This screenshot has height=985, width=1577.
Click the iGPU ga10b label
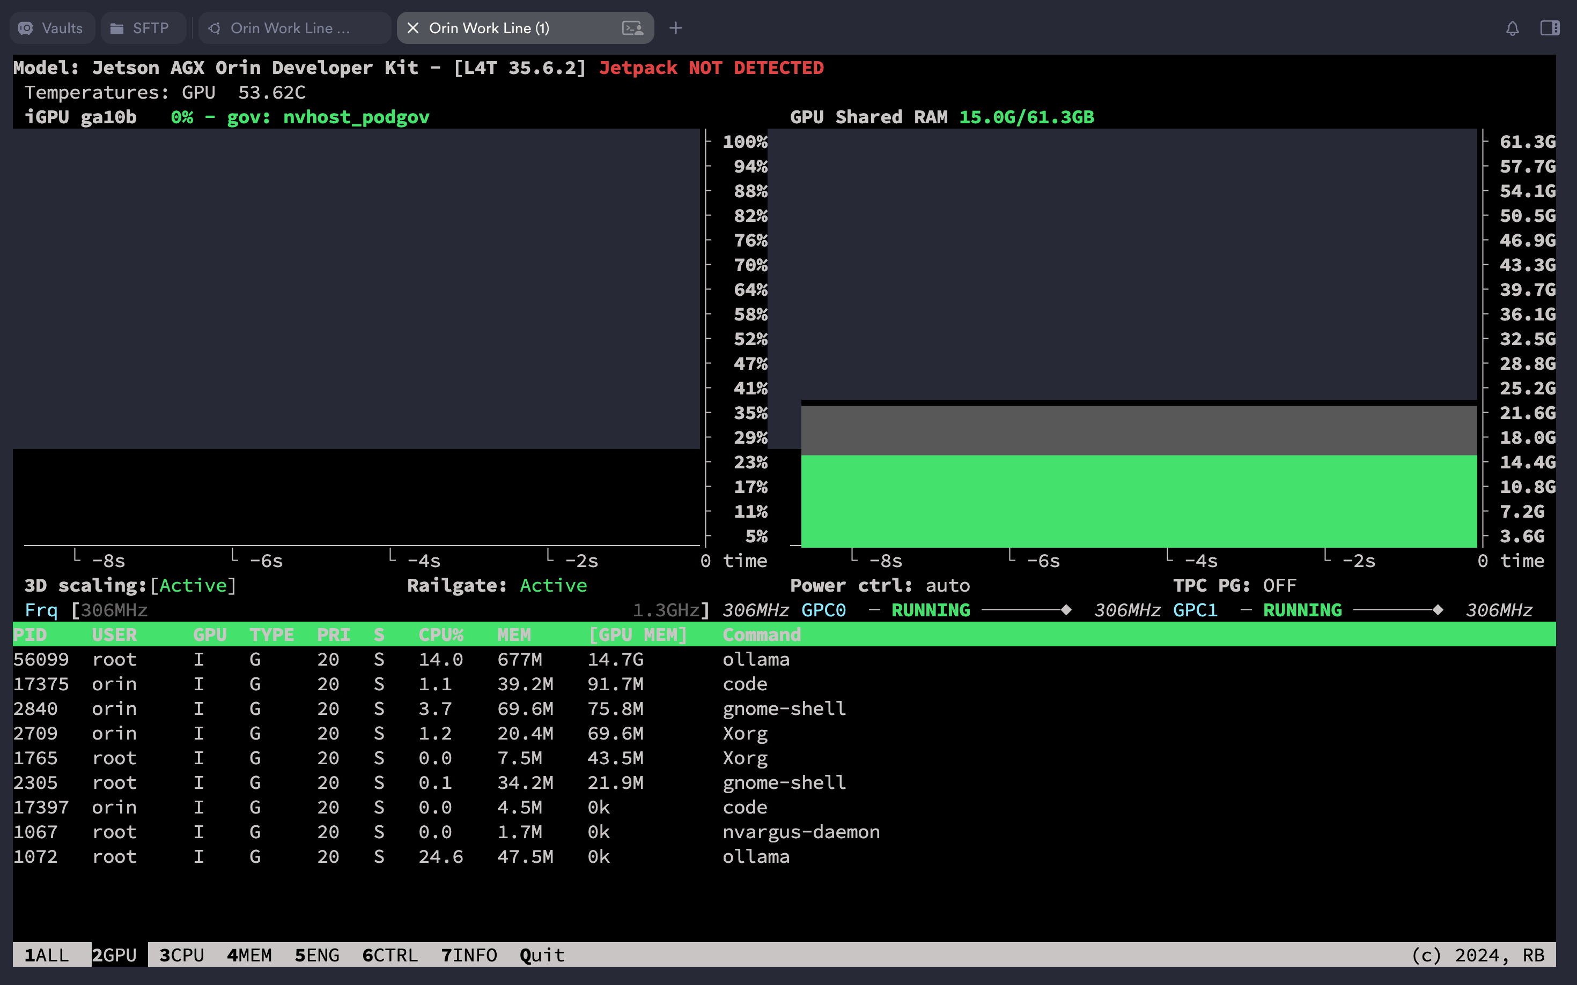coord(80,117)
